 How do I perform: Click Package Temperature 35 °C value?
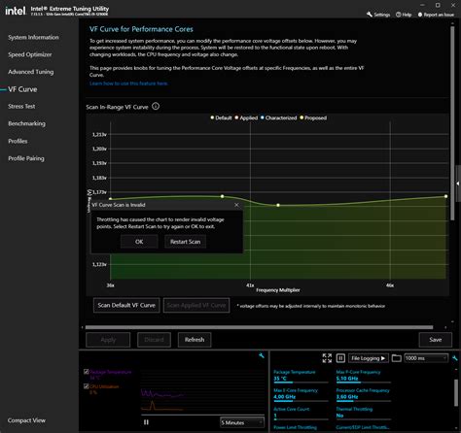[x=280, y=379]
